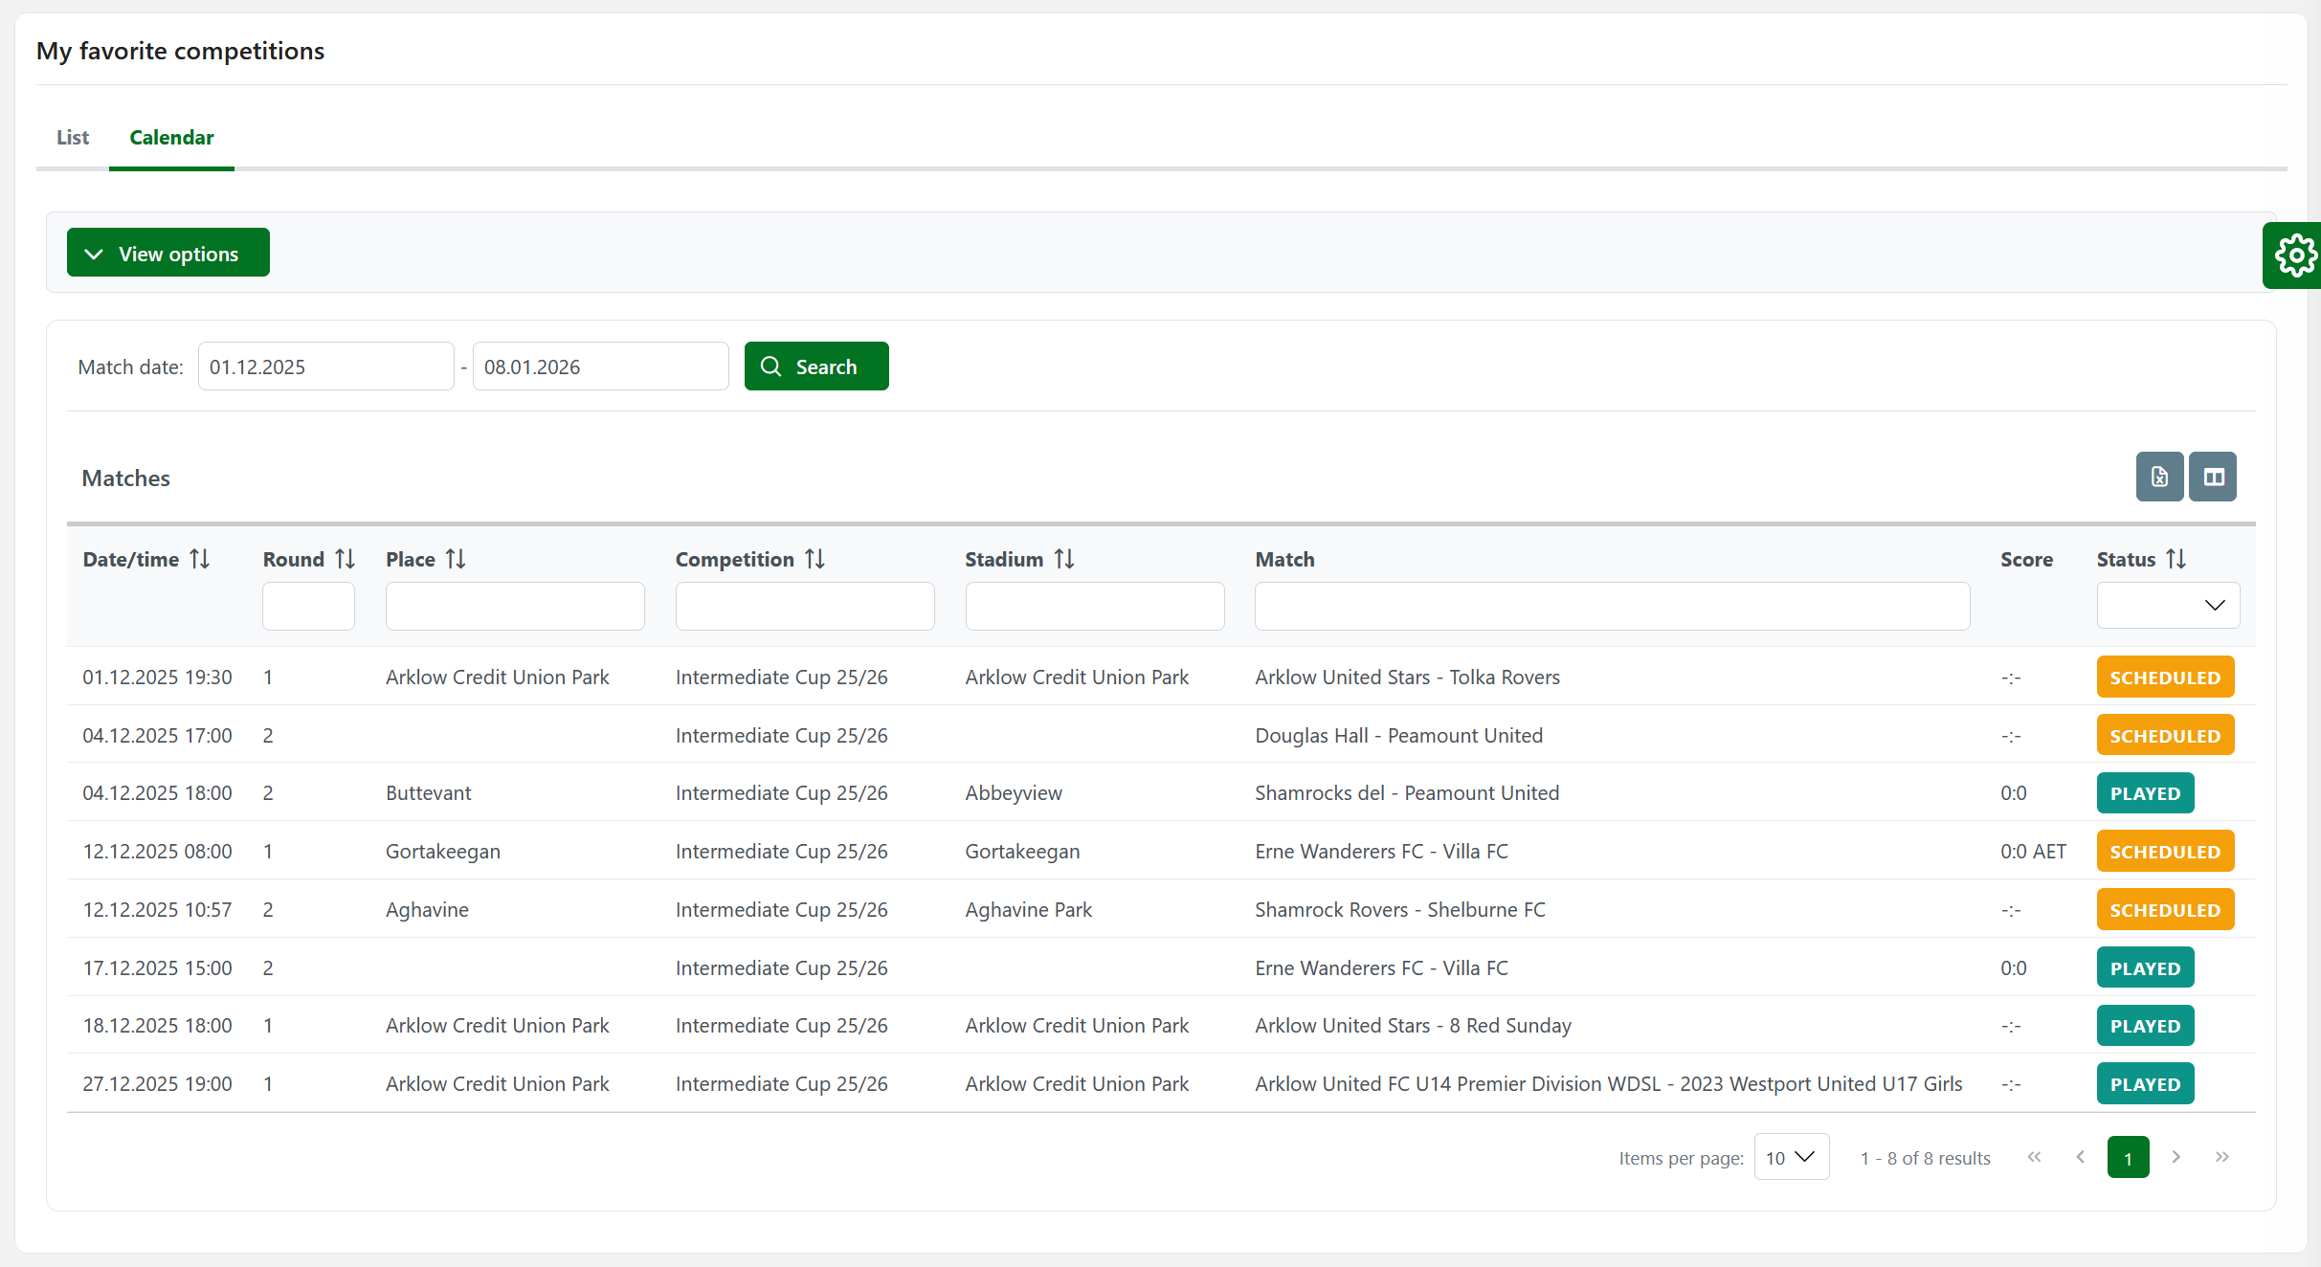Open Items per page dropdown

[x=1791, y=1157]
